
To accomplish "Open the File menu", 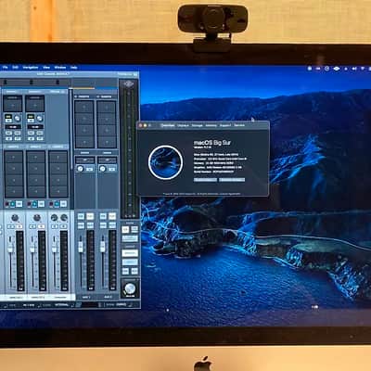I will click(x=6, y=67).
